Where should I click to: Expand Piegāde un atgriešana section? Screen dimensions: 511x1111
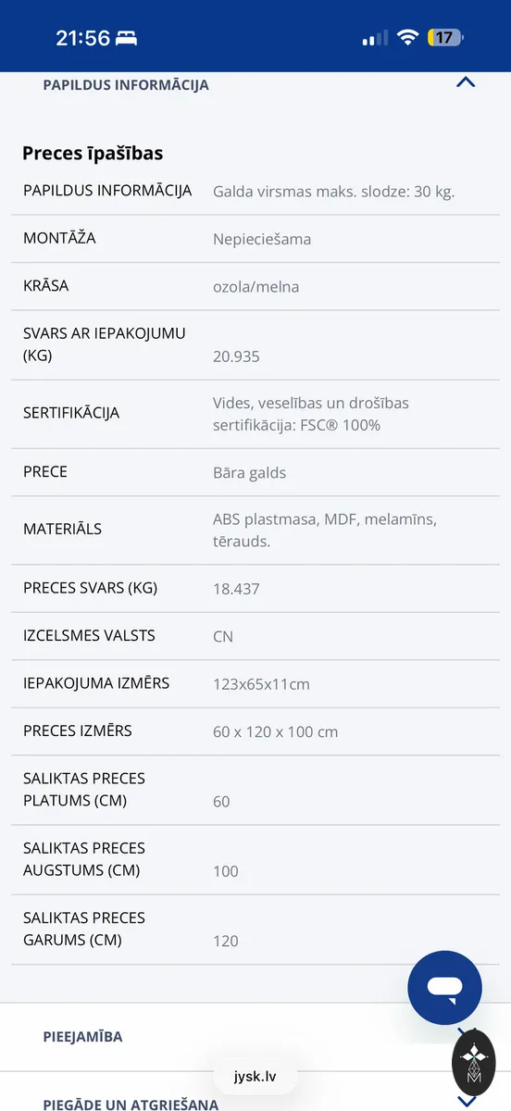[255, 1097]
